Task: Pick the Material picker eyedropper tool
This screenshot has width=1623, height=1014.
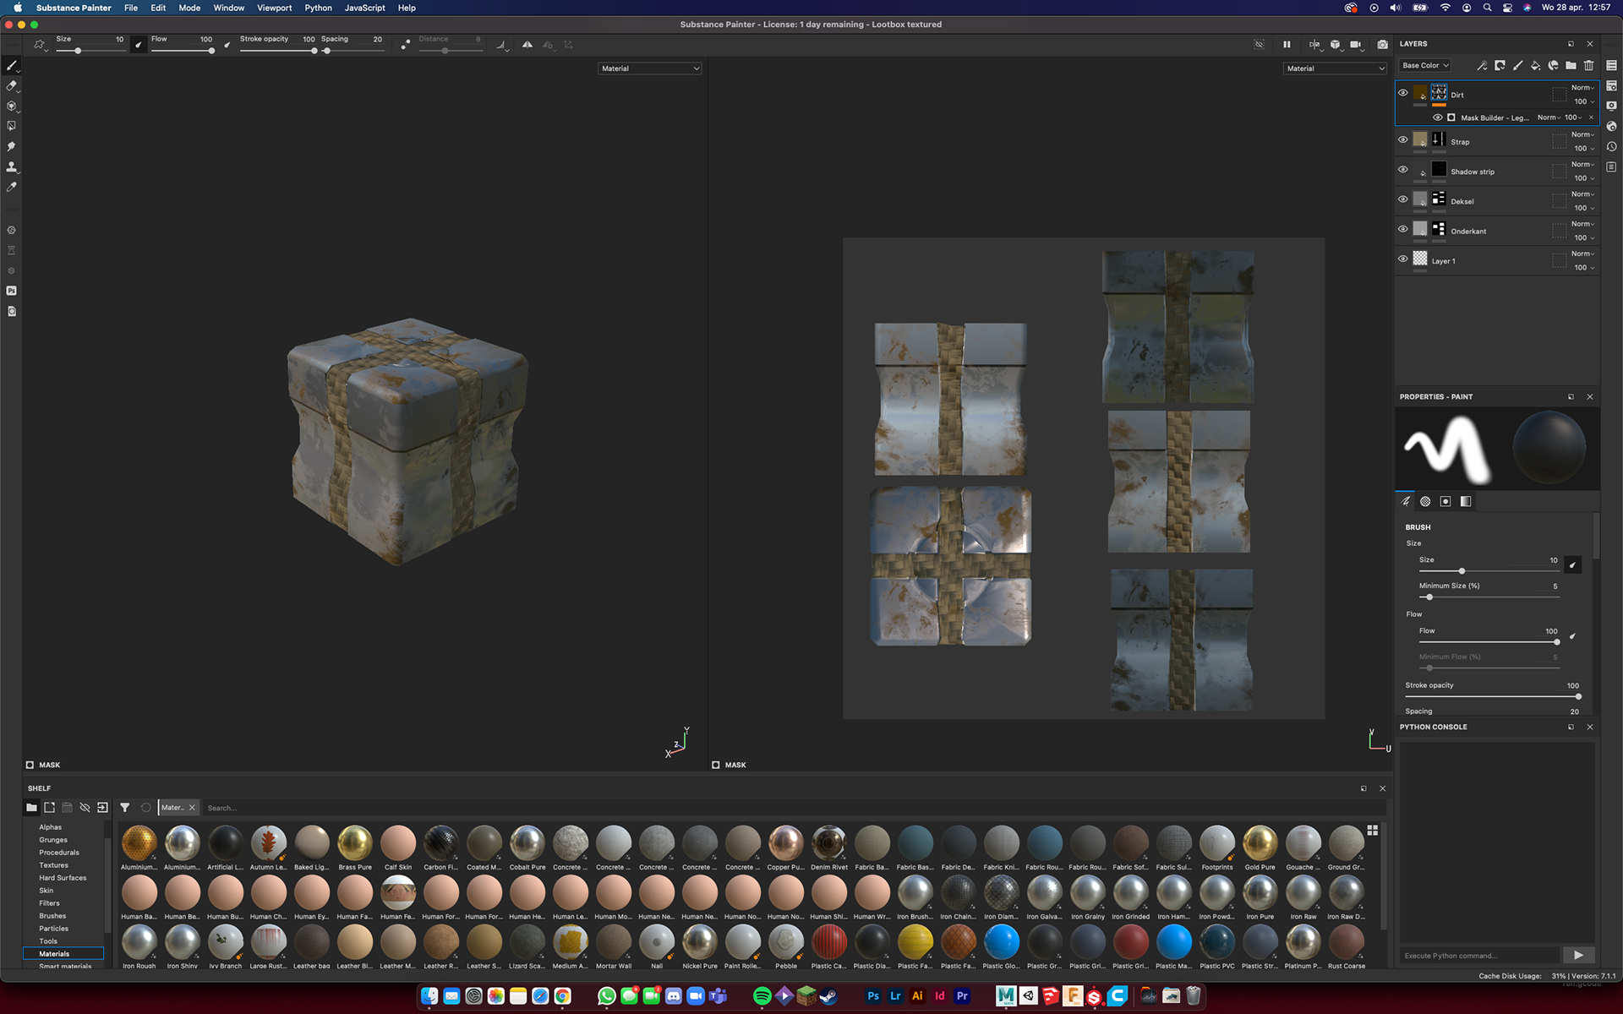Action: pyautogui.click(x=12, y=187)
